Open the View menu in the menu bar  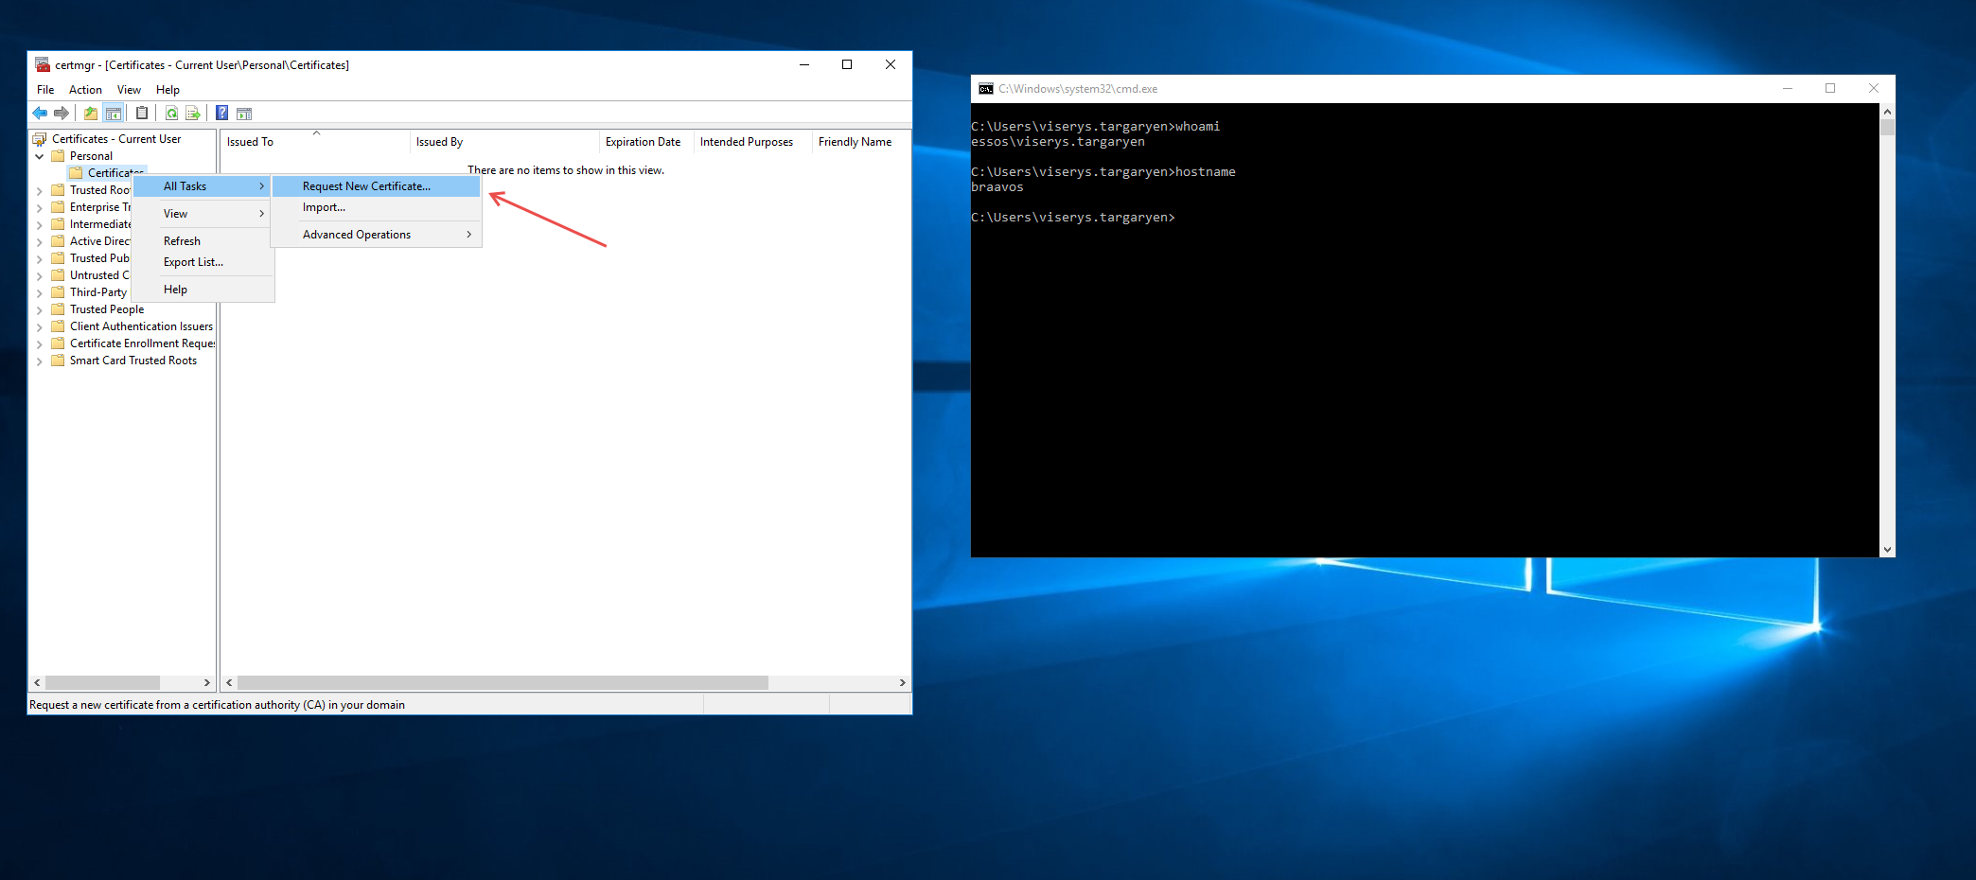[x=129, y=90]
